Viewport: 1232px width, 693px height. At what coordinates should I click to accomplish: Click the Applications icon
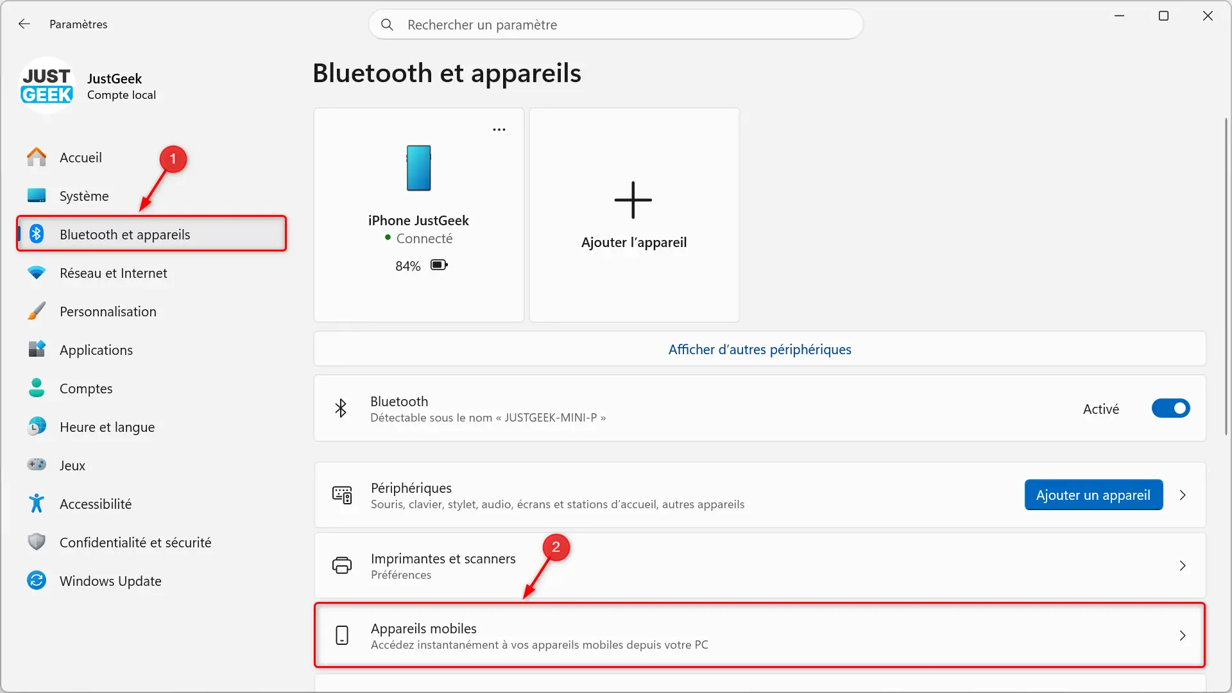click(37, 350)
